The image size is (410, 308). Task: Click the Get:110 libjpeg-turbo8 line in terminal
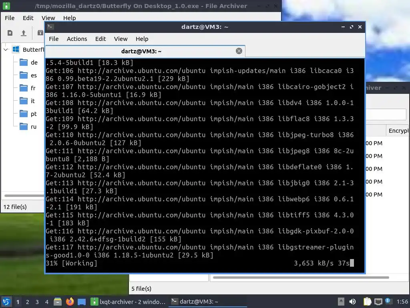click(200, 139)
